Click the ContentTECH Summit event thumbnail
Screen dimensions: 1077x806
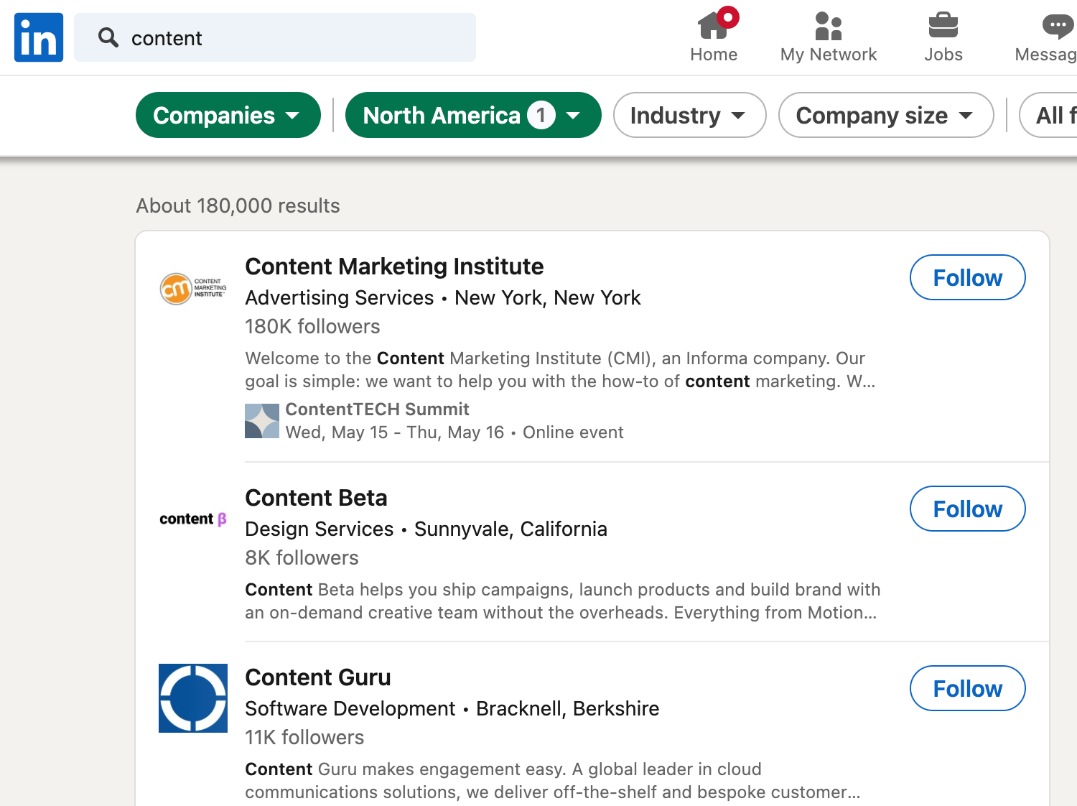click(x=262, y=421)
